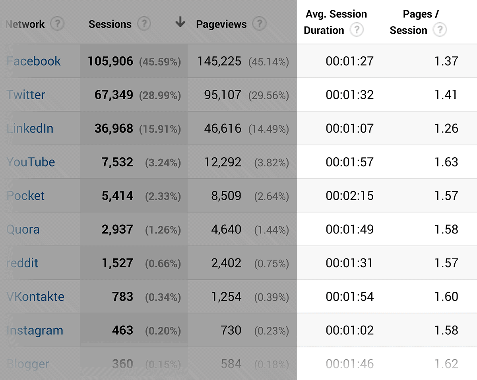Screen dimensions: 477x380
Task: Select Facebook pages per session 1.37
Action: pyautogui.click(x=446, y=61)
